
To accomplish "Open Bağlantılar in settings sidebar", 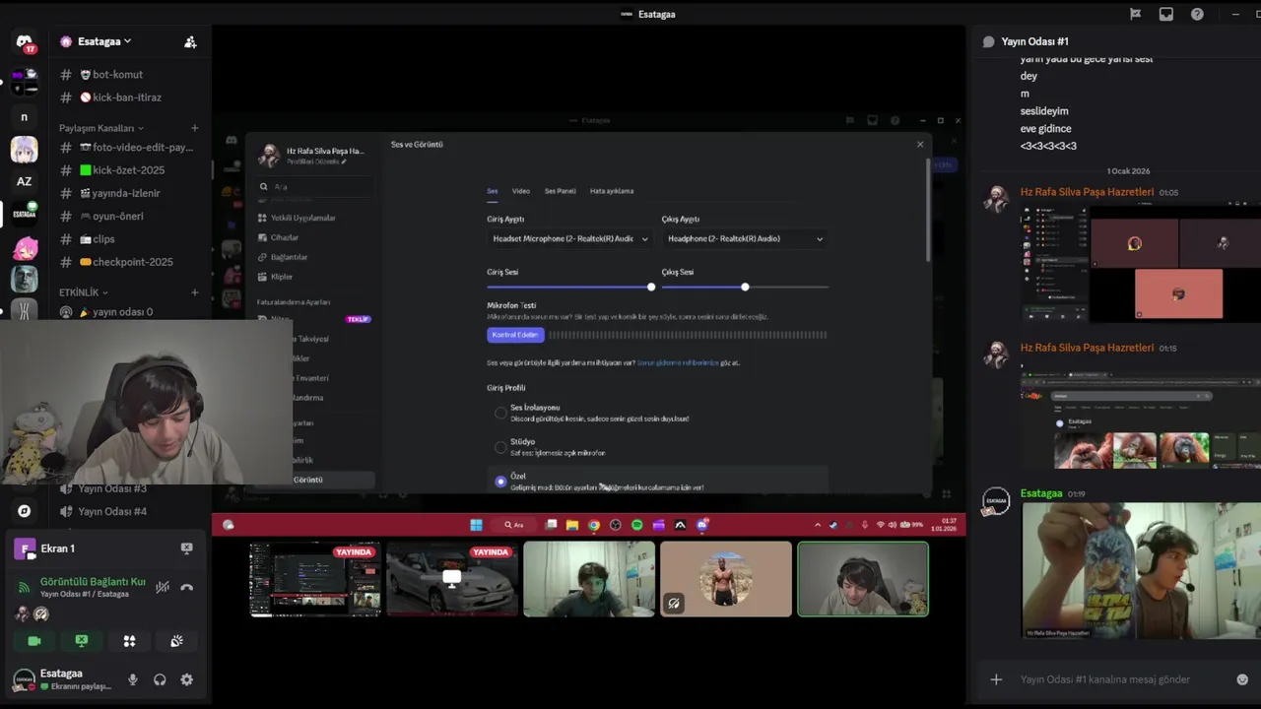I will (x=289, y=257).
